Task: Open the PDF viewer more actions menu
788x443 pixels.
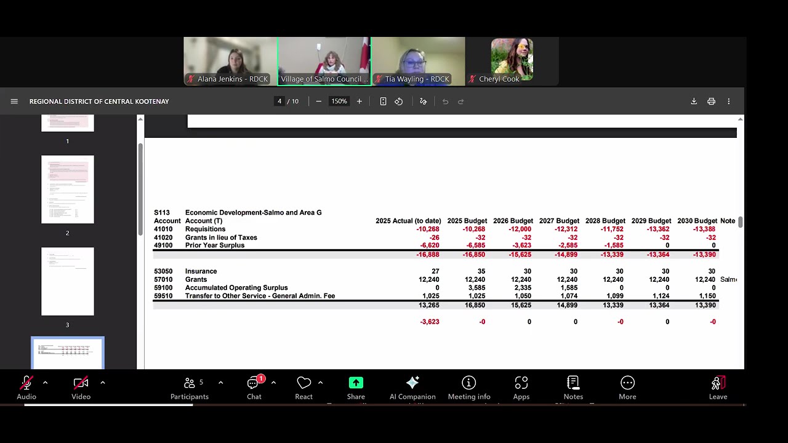Action: [728, 102]
